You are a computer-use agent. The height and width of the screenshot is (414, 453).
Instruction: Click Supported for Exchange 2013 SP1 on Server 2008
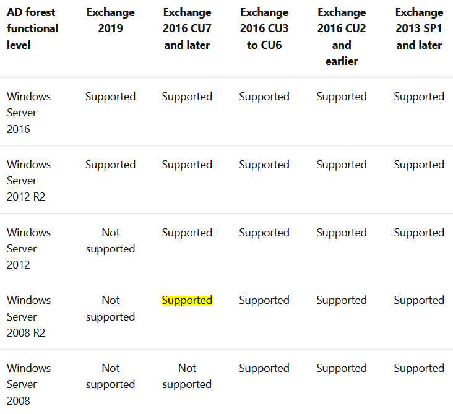coord(419,368)
